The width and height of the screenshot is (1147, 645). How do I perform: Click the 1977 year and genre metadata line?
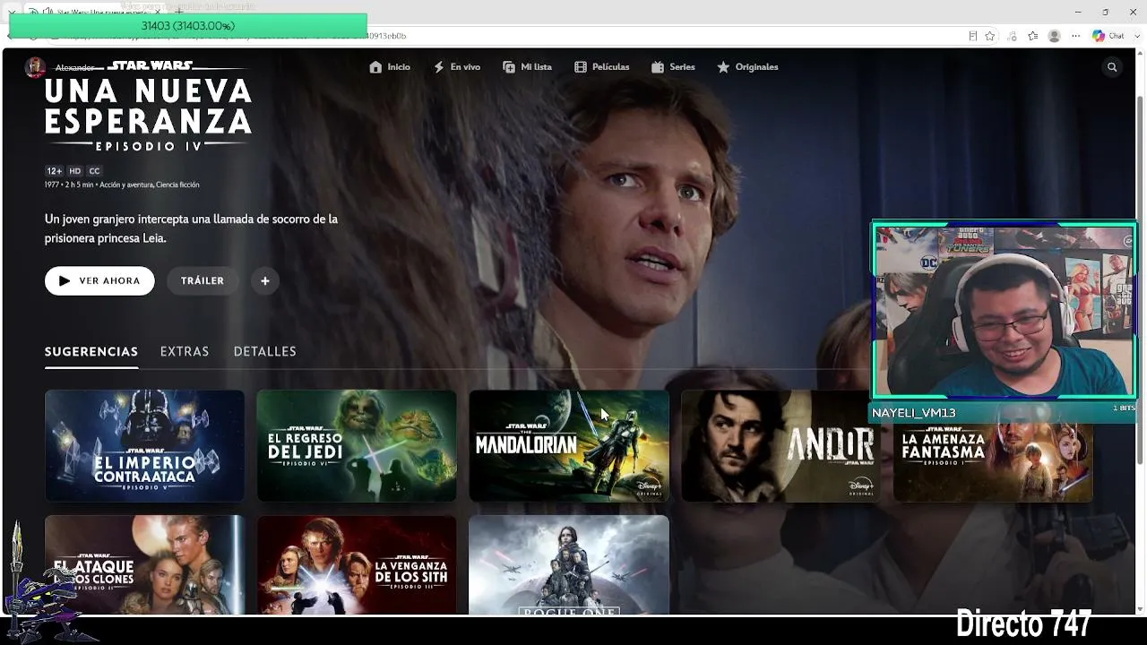[x=122, y=185]
